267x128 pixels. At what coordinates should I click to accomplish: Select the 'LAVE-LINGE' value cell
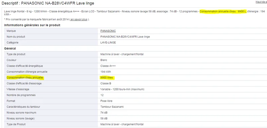pyautogui.click(x=183, y=42)
